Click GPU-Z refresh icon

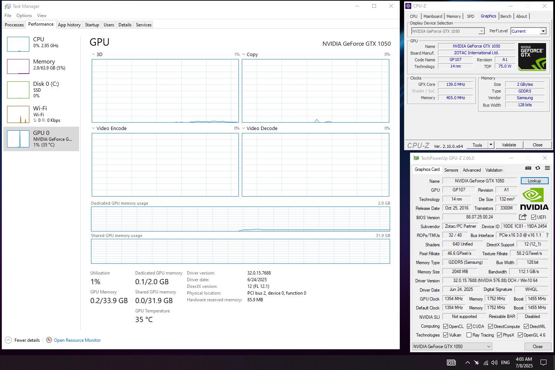tap(538, 168)
